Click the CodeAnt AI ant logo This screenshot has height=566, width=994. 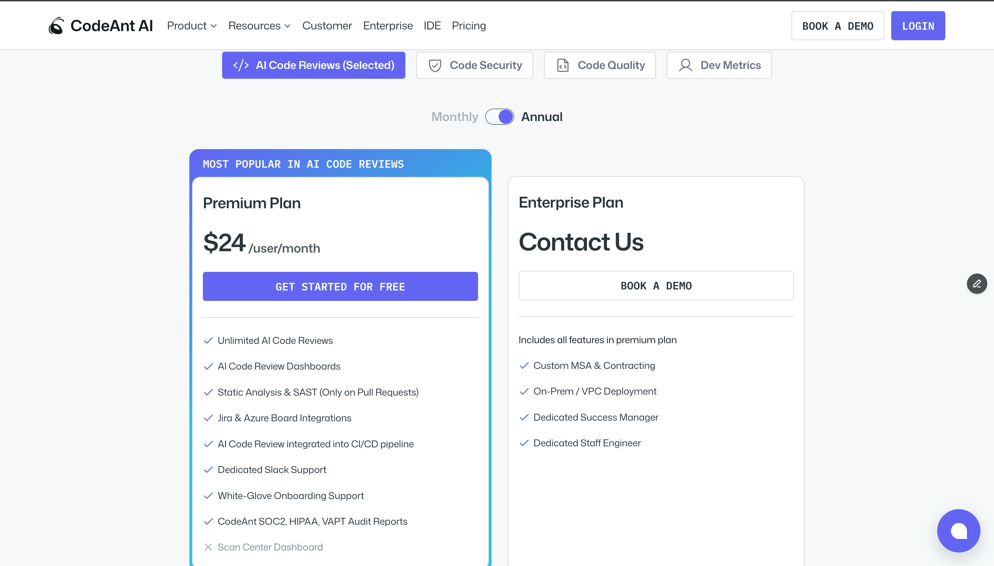pos(56,26)
